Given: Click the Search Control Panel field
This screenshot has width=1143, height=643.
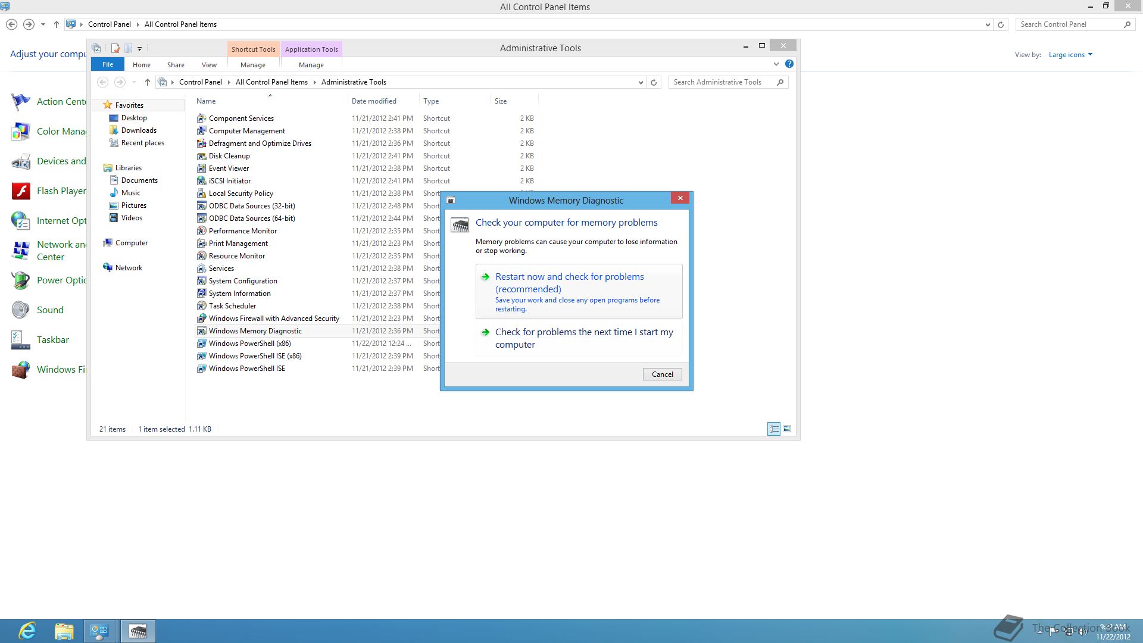Looking at the screenshot, I should [x=1075, y=24].
